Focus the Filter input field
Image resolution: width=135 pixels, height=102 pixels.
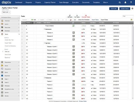click(128, 16)
